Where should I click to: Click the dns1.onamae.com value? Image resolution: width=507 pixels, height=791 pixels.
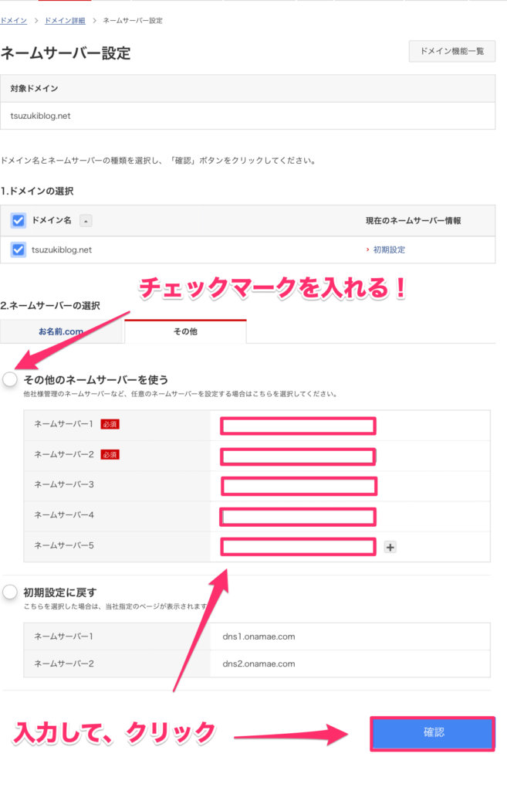[259, 637]
